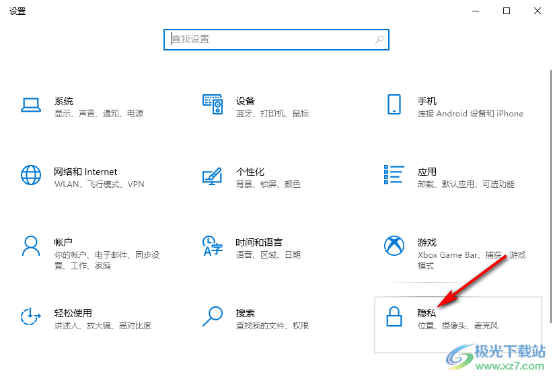
Task: Click the text 你的帐户、电子邮件、同步设置
Action: tap(107, 260)
